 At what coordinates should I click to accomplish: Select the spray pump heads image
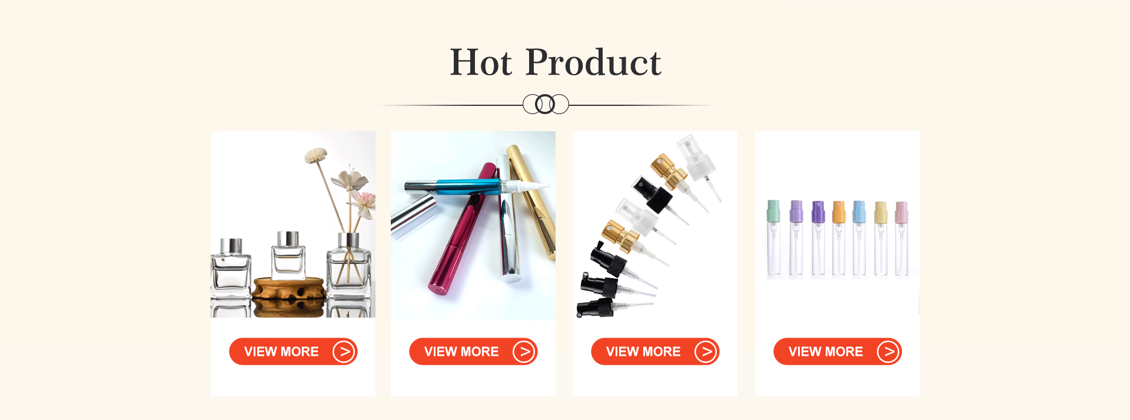(655, 226)
